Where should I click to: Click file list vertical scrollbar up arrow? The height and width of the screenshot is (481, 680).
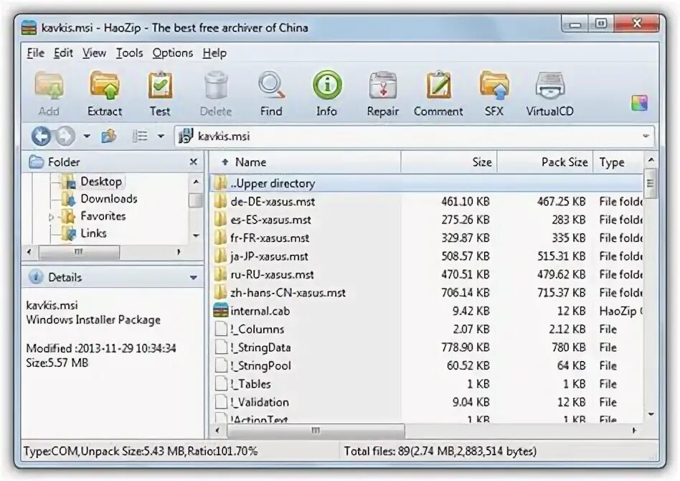tap(651, 160)
